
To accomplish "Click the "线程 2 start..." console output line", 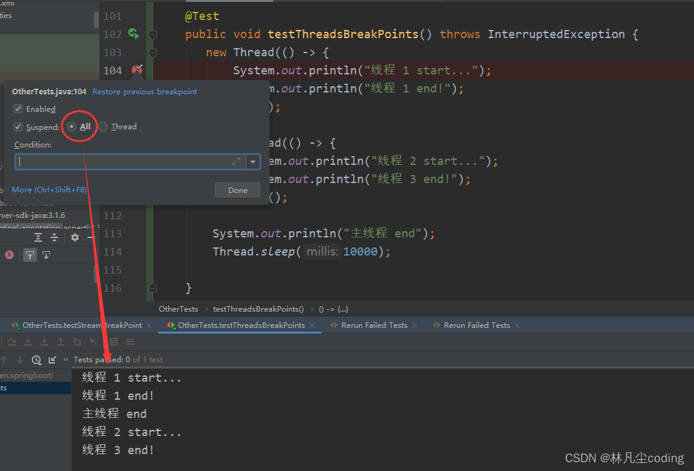I will 131,432.
